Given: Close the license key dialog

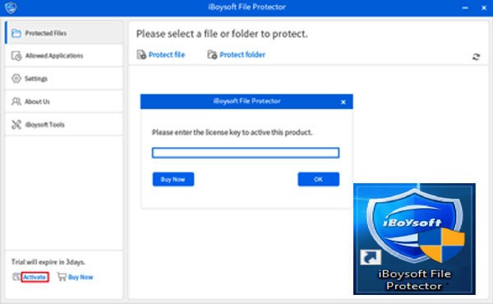Looking at the screenshot, I should [x=343, y=102].
